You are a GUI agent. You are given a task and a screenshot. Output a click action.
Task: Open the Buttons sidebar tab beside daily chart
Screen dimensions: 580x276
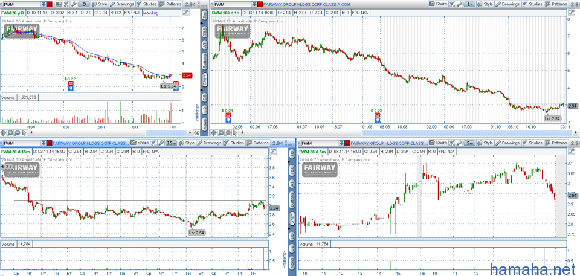205,61
